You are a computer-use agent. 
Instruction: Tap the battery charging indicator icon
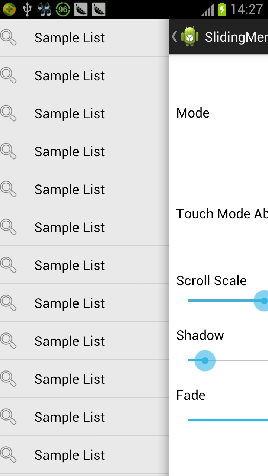(x=222, y=9)
